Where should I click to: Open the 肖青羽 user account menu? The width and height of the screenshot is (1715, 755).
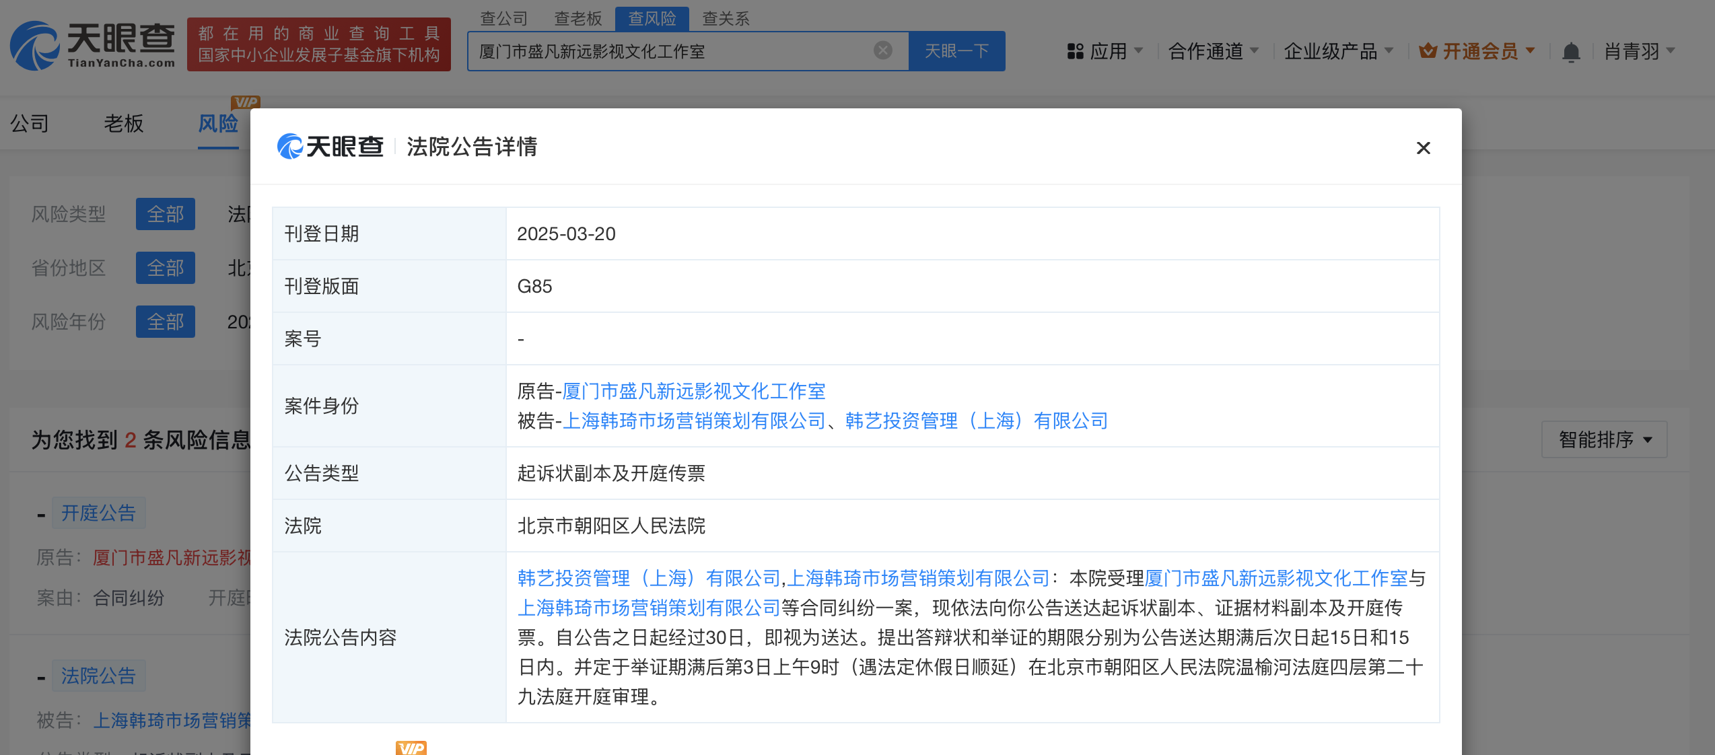(x=1639, y=51)
